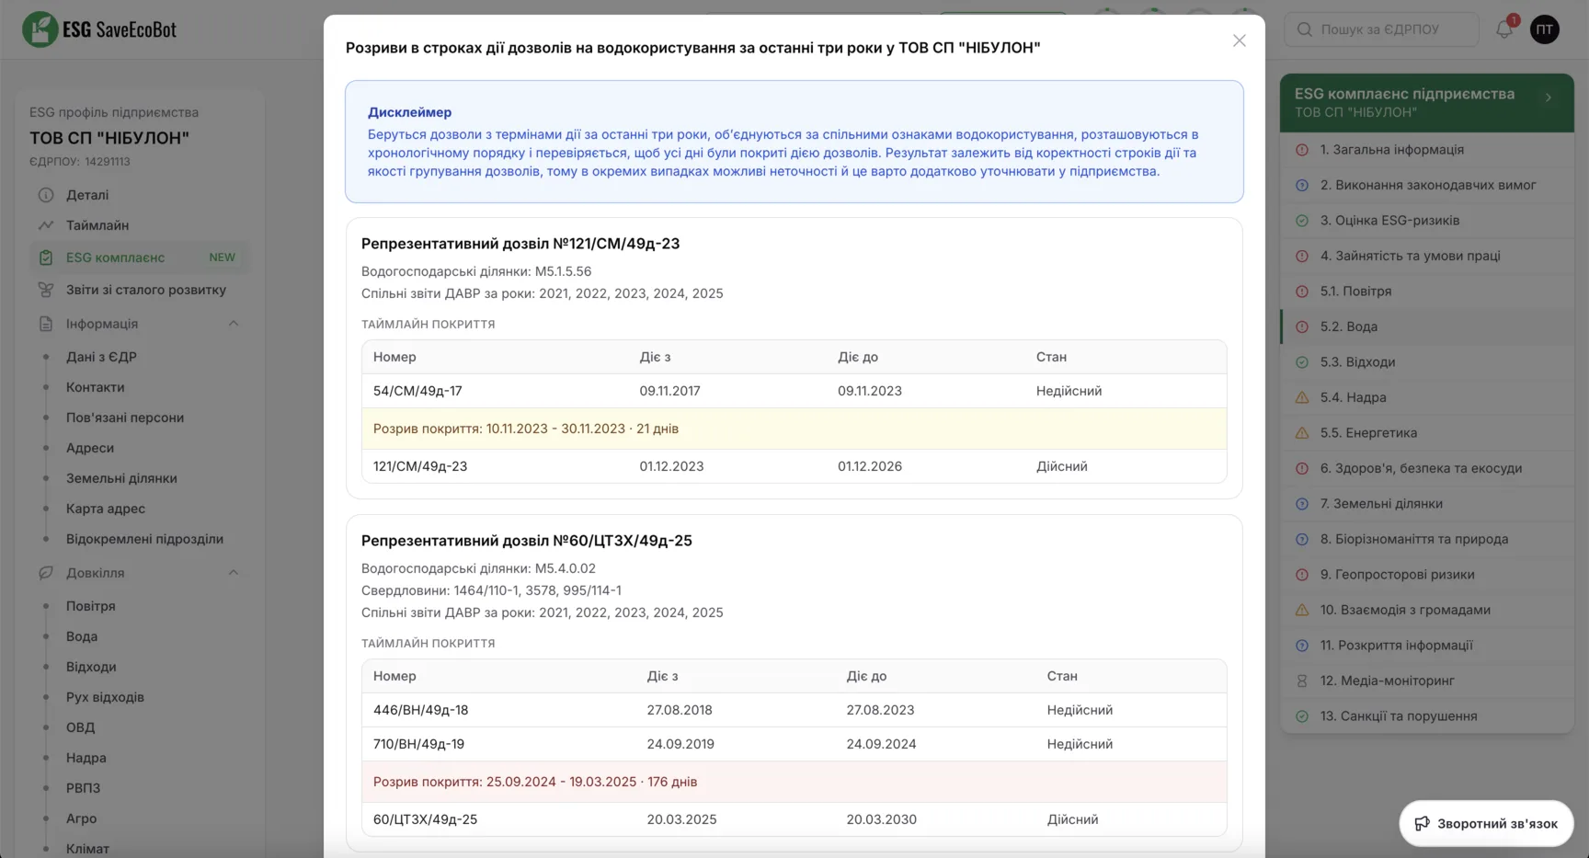Select permit row 54/СМ/49д-17 in the table
The width and height of the screenshot is (1589, 858).
pyautogui.click(x=794, y=391)
